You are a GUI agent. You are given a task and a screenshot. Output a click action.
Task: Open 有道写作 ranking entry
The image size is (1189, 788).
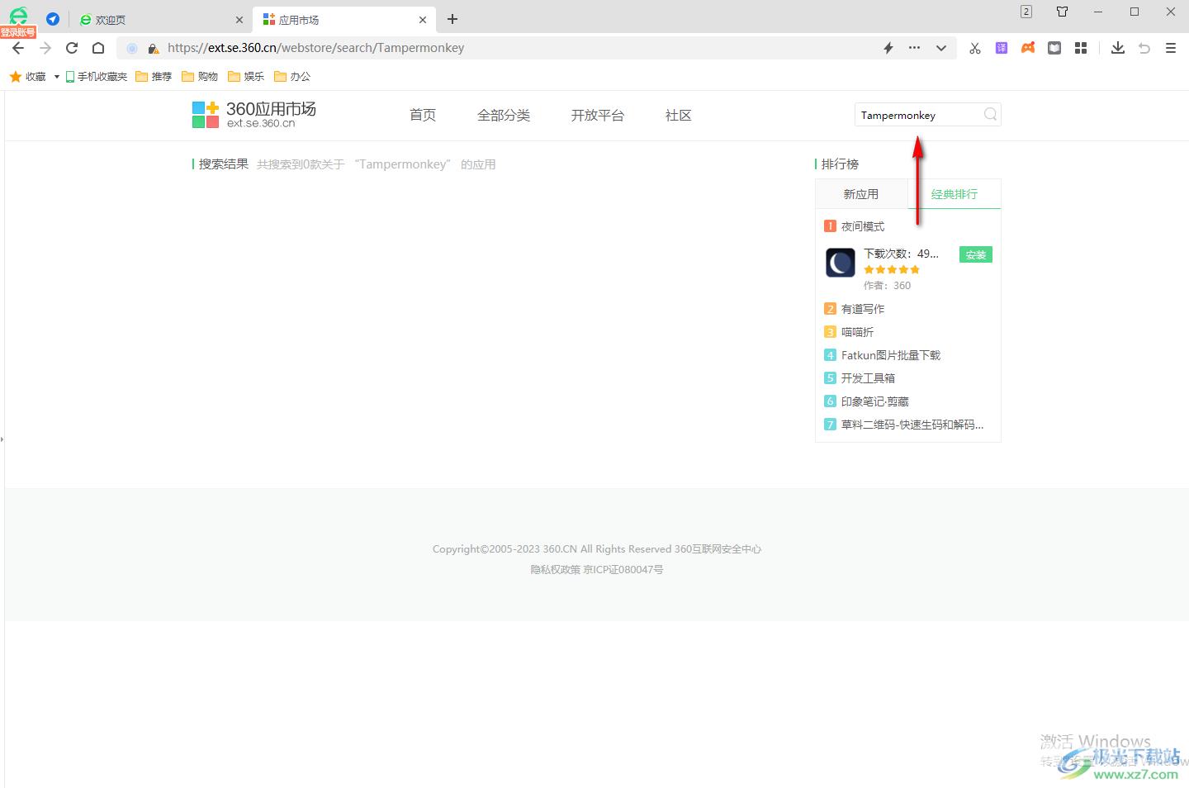863,309
